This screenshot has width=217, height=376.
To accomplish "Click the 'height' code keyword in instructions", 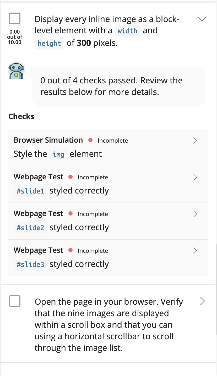I will click(50, 43).
